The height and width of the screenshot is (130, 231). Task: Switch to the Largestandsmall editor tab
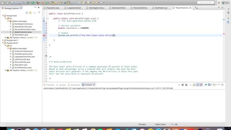coord(73,8)
